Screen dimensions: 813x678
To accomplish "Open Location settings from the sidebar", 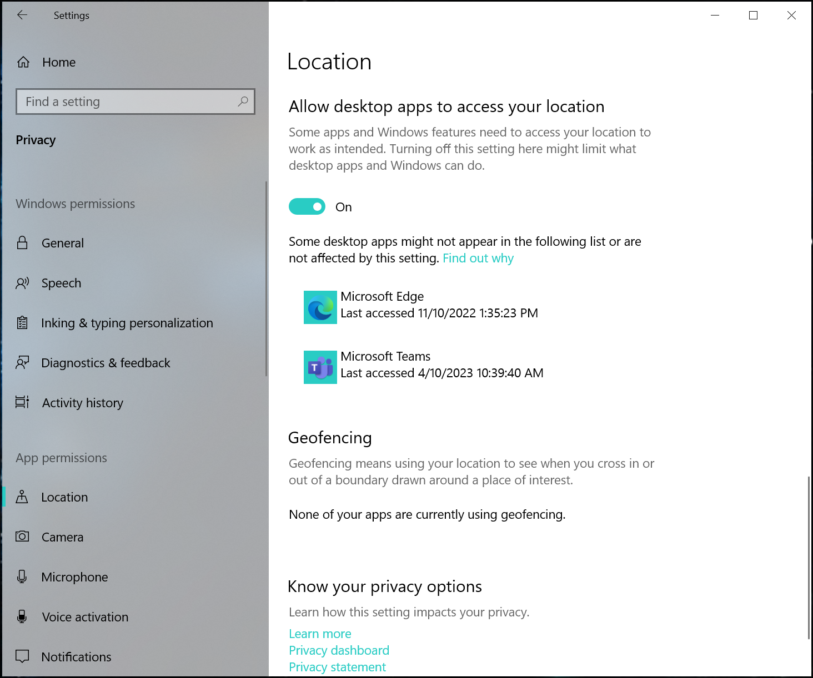I will click(x=23, y=497).
